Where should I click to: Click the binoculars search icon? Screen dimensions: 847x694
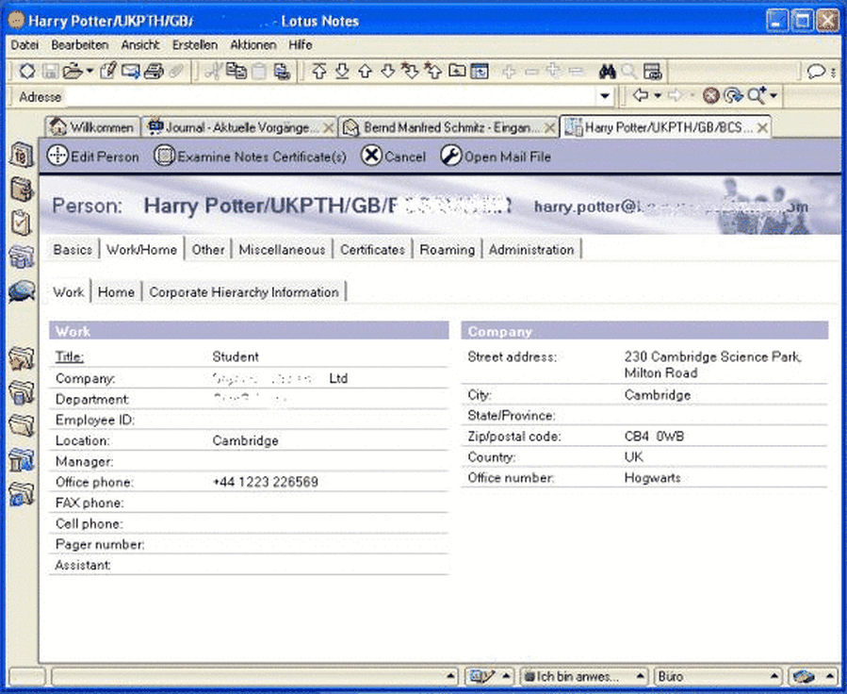[608, 72]
